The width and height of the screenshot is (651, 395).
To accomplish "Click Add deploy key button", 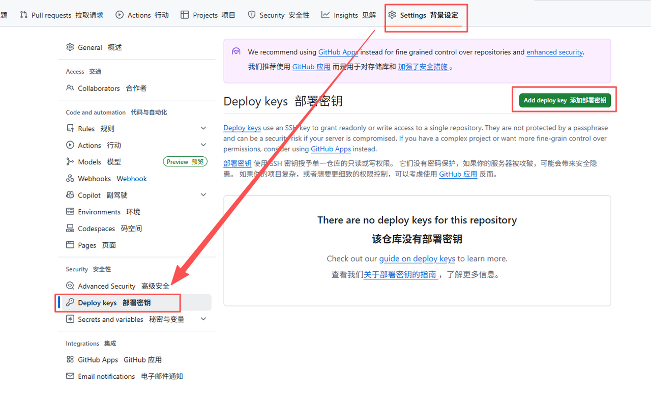I will (x=565, y=100).
